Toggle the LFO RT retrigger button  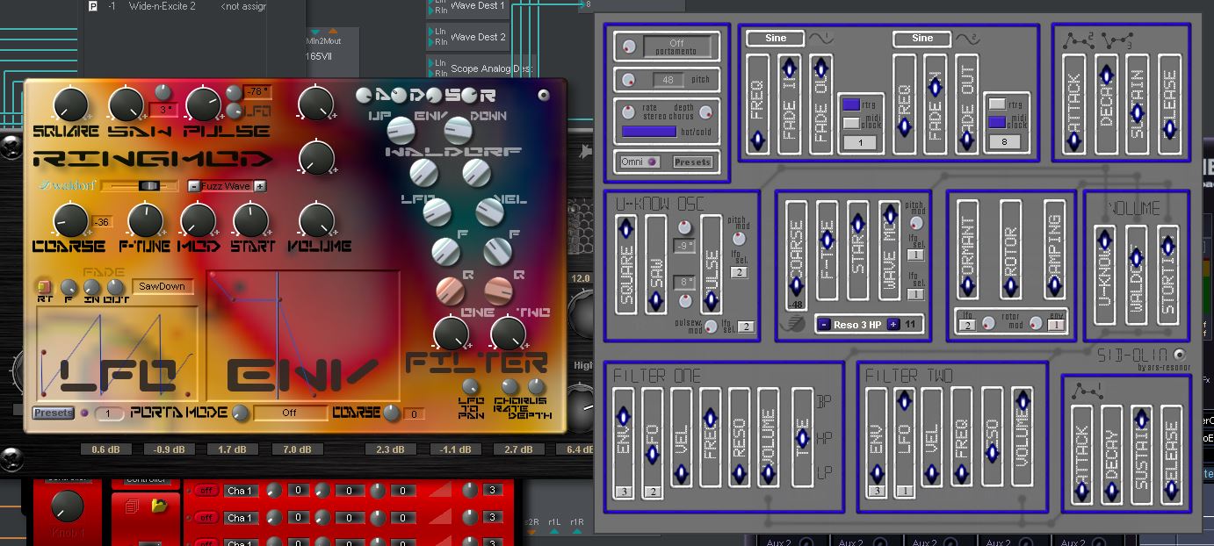42,286
